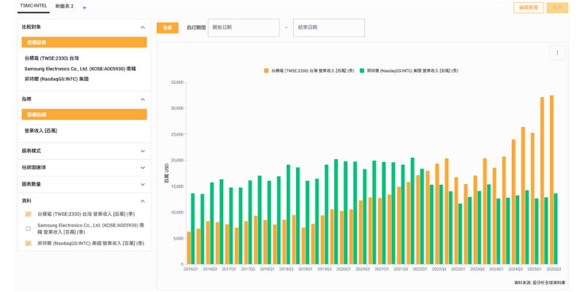Open the chart's three-dot options menu

(x=557, y=53)
